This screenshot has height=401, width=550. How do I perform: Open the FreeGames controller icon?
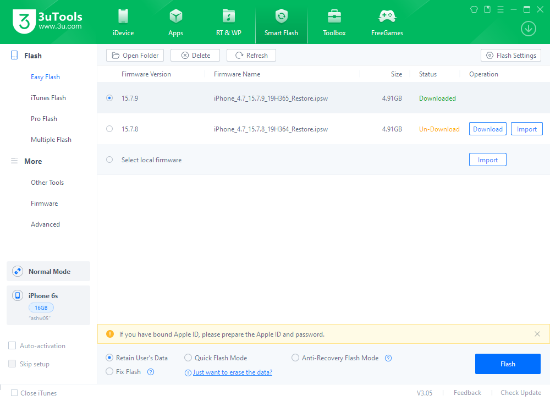point(387,16)
